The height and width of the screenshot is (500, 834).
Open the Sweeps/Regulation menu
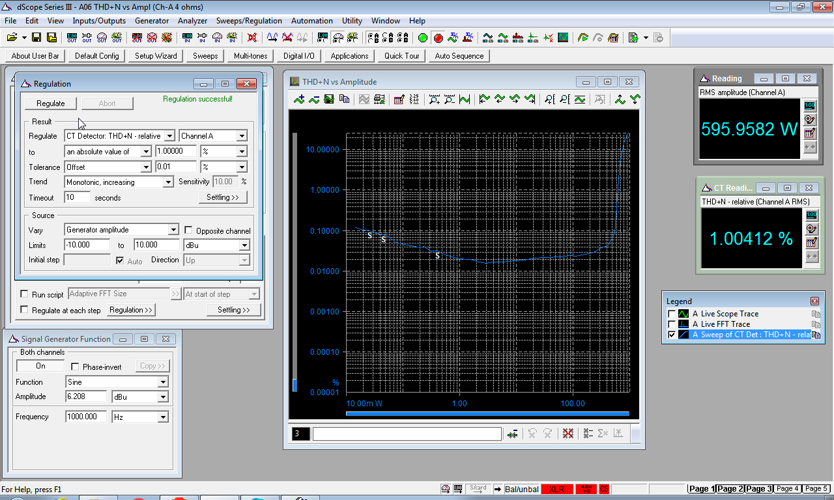[x=249, y=21]
